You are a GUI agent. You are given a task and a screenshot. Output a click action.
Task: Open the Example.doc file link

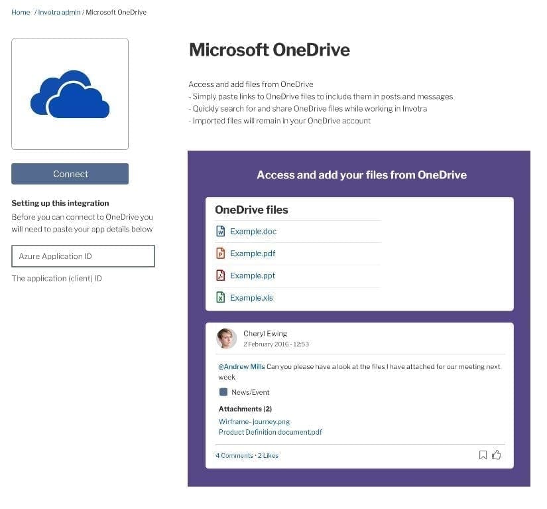pos(253,232)
